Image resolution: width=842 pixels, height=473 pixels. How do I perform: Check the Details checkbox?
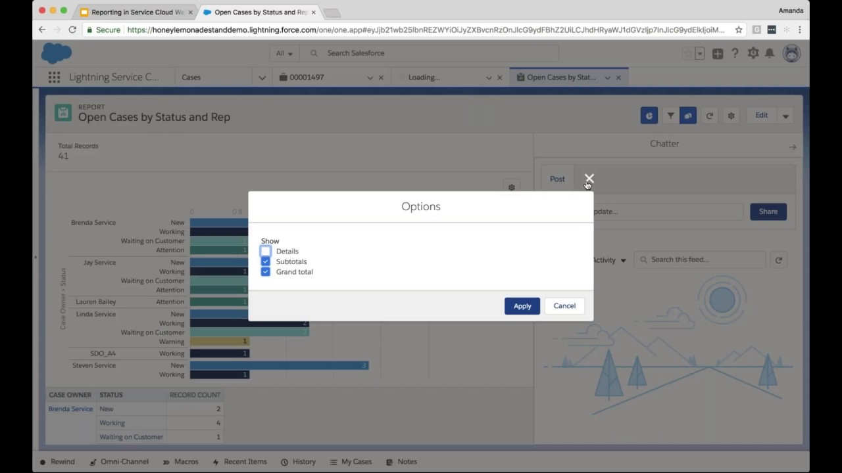tap(265, 251)
